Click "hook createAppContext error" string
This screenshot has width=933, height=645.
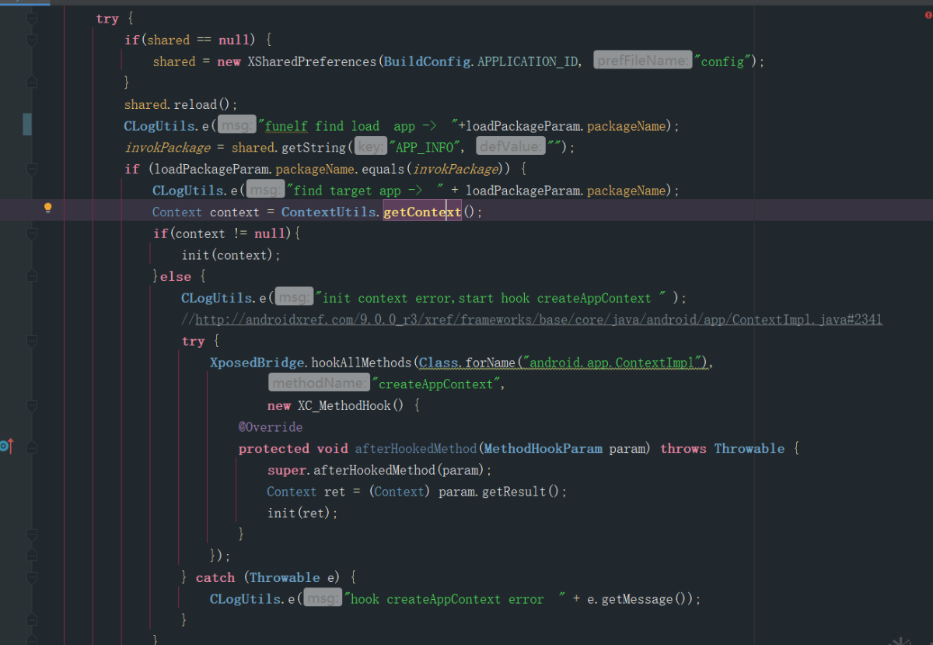pos(453,599)
